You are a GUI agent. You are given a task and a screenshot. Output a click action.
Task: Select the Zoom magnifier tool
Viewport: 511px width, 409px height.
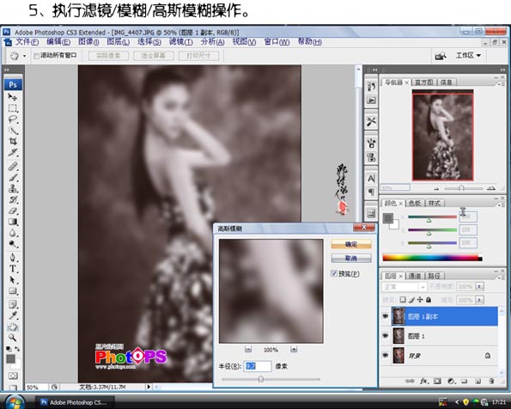tap(13, 338)
